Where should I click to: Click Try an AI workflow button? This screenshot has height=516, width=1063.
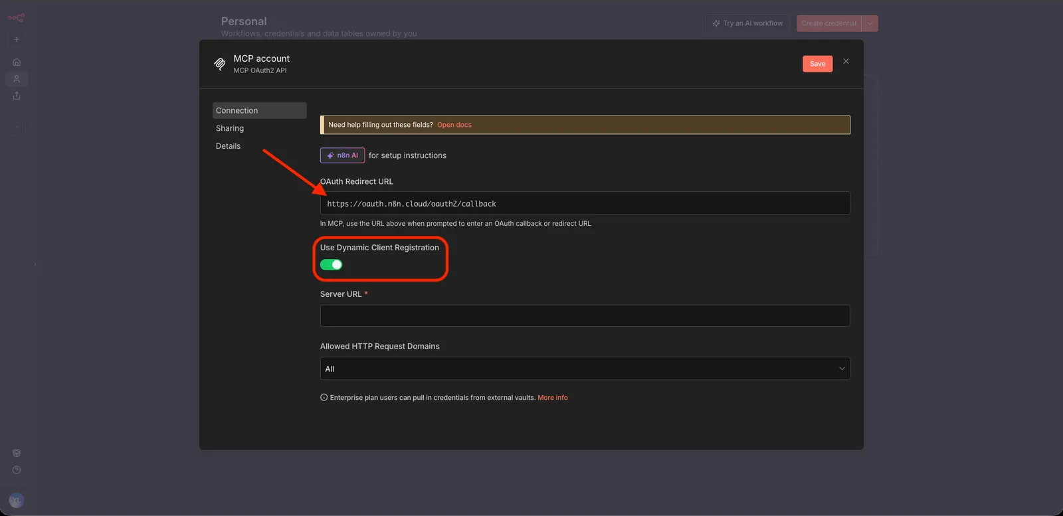click(x=748, y=23)
